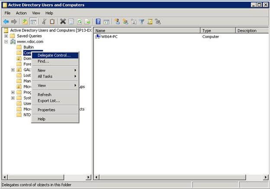Click the Cut scissors toolbar icon
The image size is (270, 189).
click(44, 22)
